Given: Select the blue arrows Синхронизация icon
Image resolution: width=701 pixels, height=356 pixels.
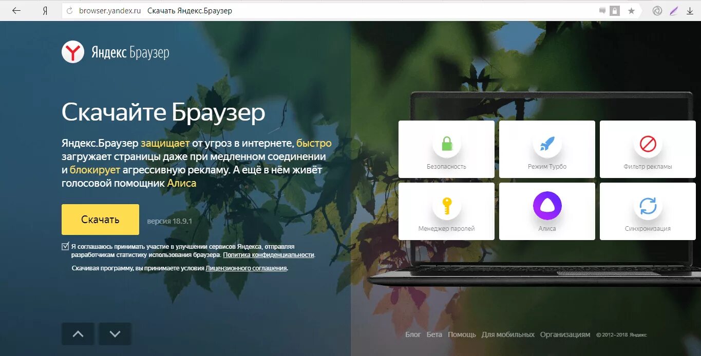Looking at the screenshot, I should click(x=648, y=206).
